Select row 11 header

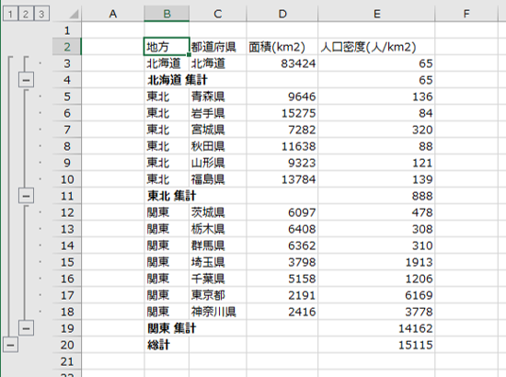[67, 196]
